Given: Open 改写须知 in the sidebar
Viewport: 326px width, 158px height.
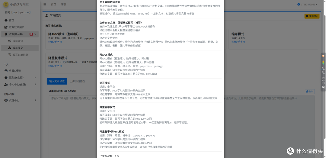Looking at the screenshot, I should point(20,41).
